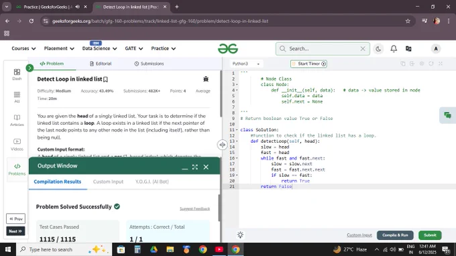456x256 pixels.
Task: Switch to the Submissions tab
Action: [x=149, y=64]
